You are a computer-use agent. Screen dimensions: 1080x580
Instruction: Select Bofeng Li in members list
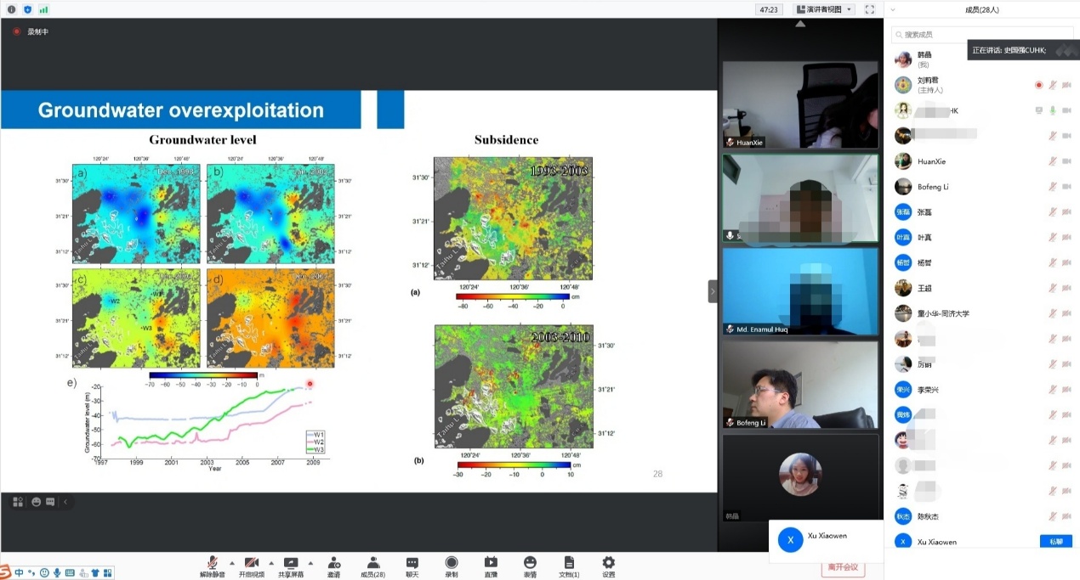[935, 187]
